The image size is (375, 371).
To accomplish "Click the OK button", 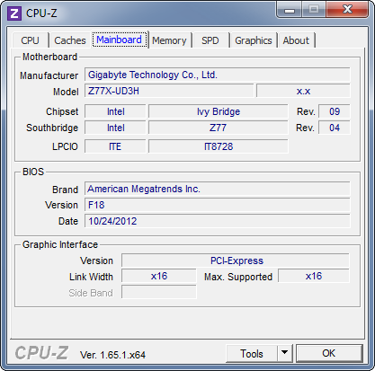I will pos(329,353).
